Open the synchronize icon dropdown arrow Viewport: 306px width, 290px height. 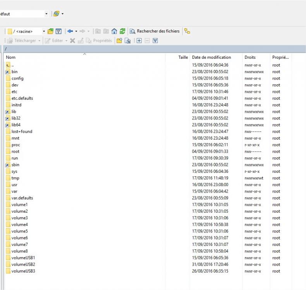point(62,14)
